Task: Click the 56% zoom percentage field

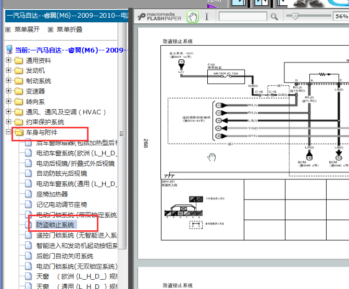Action: [341, 17]
